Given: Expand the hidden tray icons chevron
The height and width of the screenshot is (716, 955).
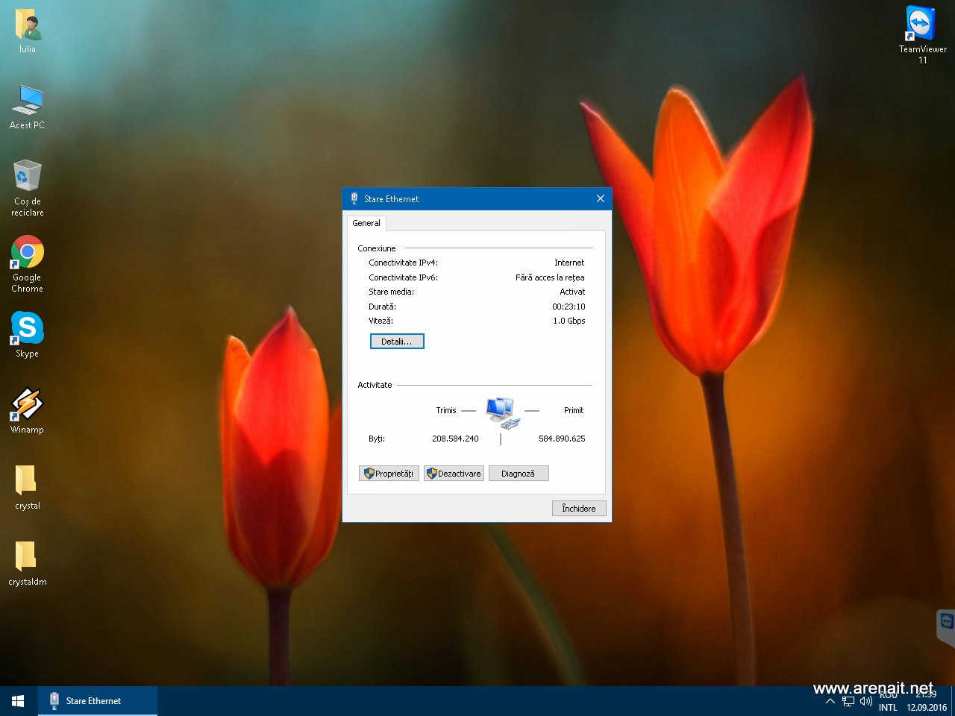Looking at the screenshot, I should point(830,702).
